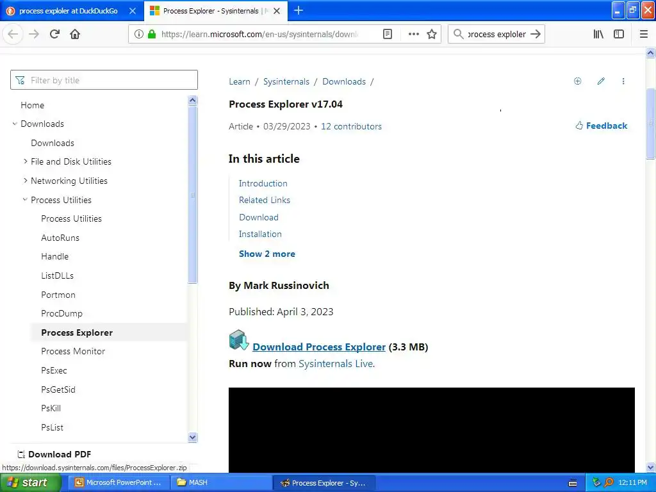Select ListDLLs in the sidebar
Screen dimensions: 656x492
tap(57, 275)
